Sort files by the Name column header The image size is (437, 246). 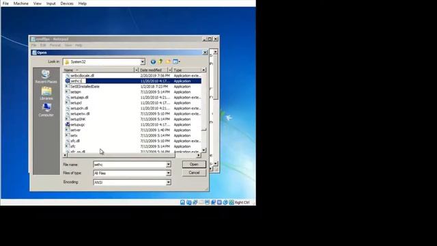pos(98,70)
